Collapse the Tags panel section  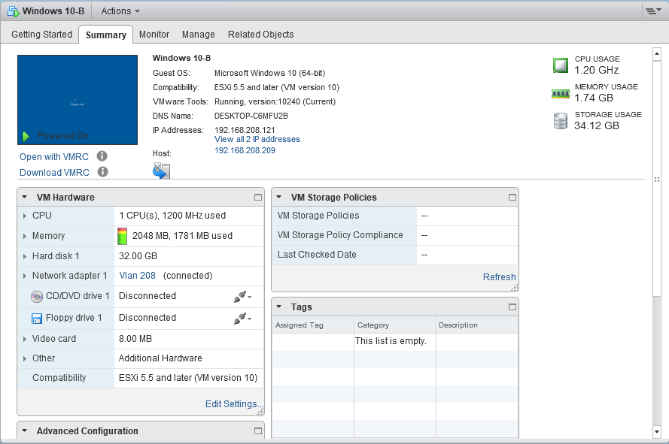(278, 307)
